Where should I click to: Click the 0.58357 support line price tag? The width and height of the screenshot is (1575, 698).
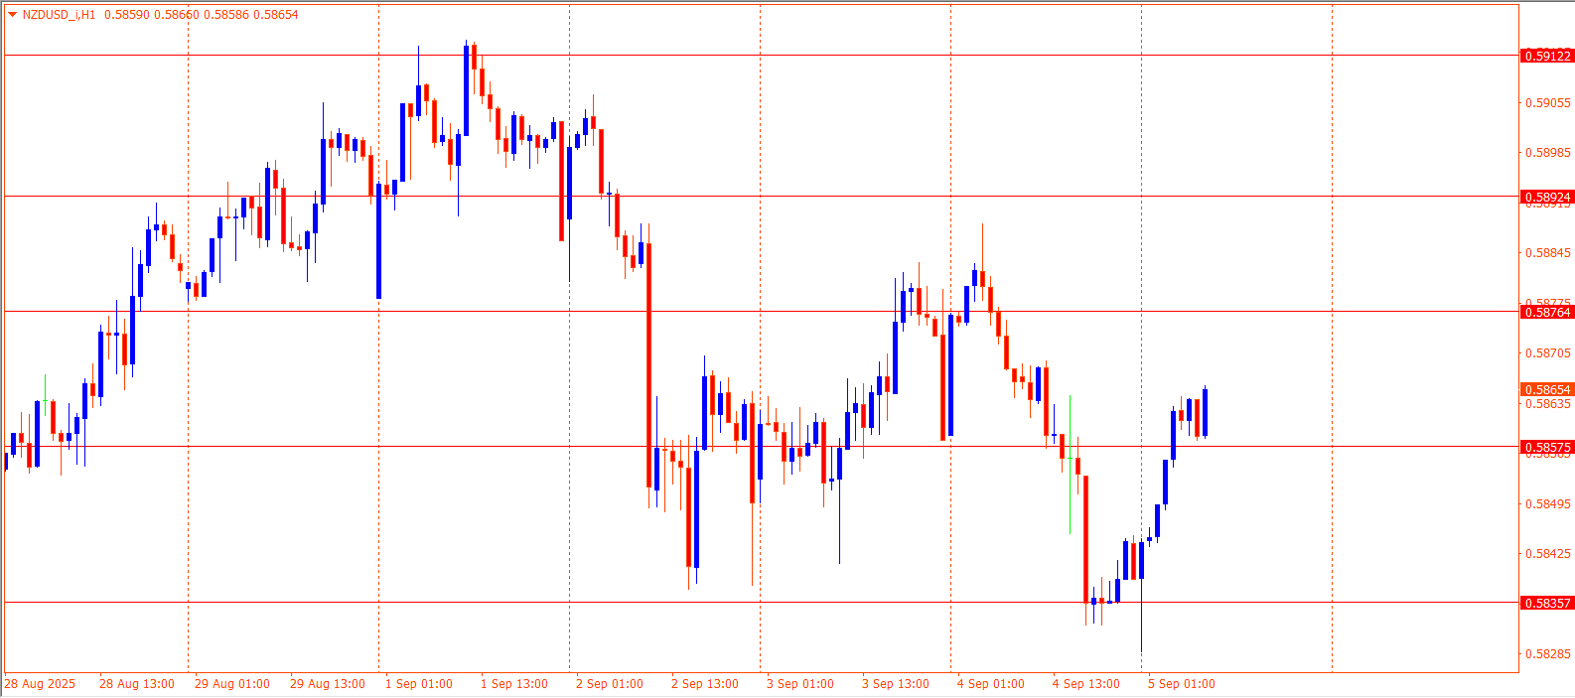(1547, 603)
